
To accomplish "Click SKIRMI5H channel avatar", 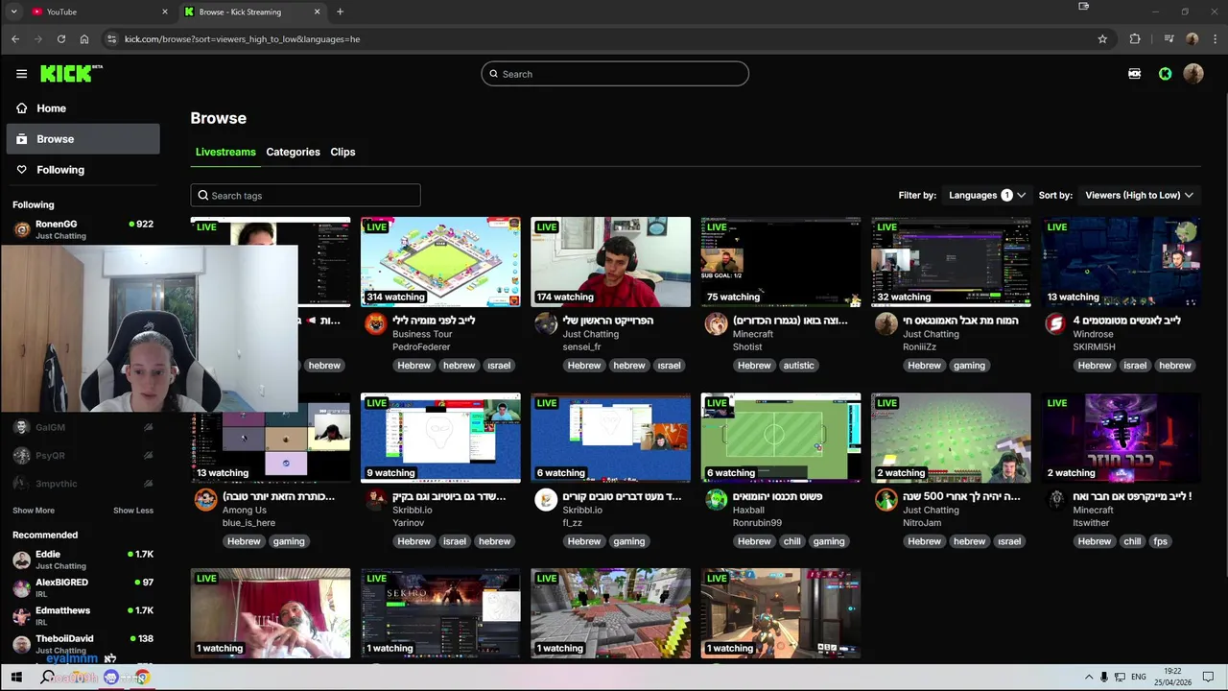I will [1055, 323].
